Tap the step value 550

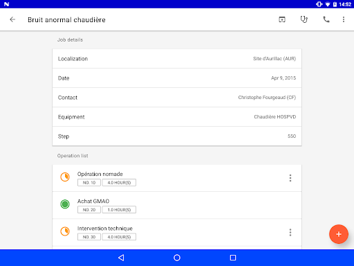click(x=292, y=136)
